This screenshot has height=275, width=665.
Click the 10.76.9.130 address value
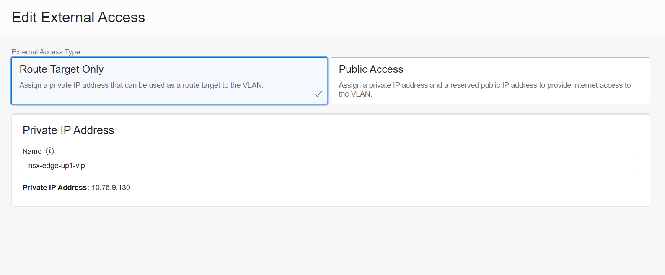111,188
